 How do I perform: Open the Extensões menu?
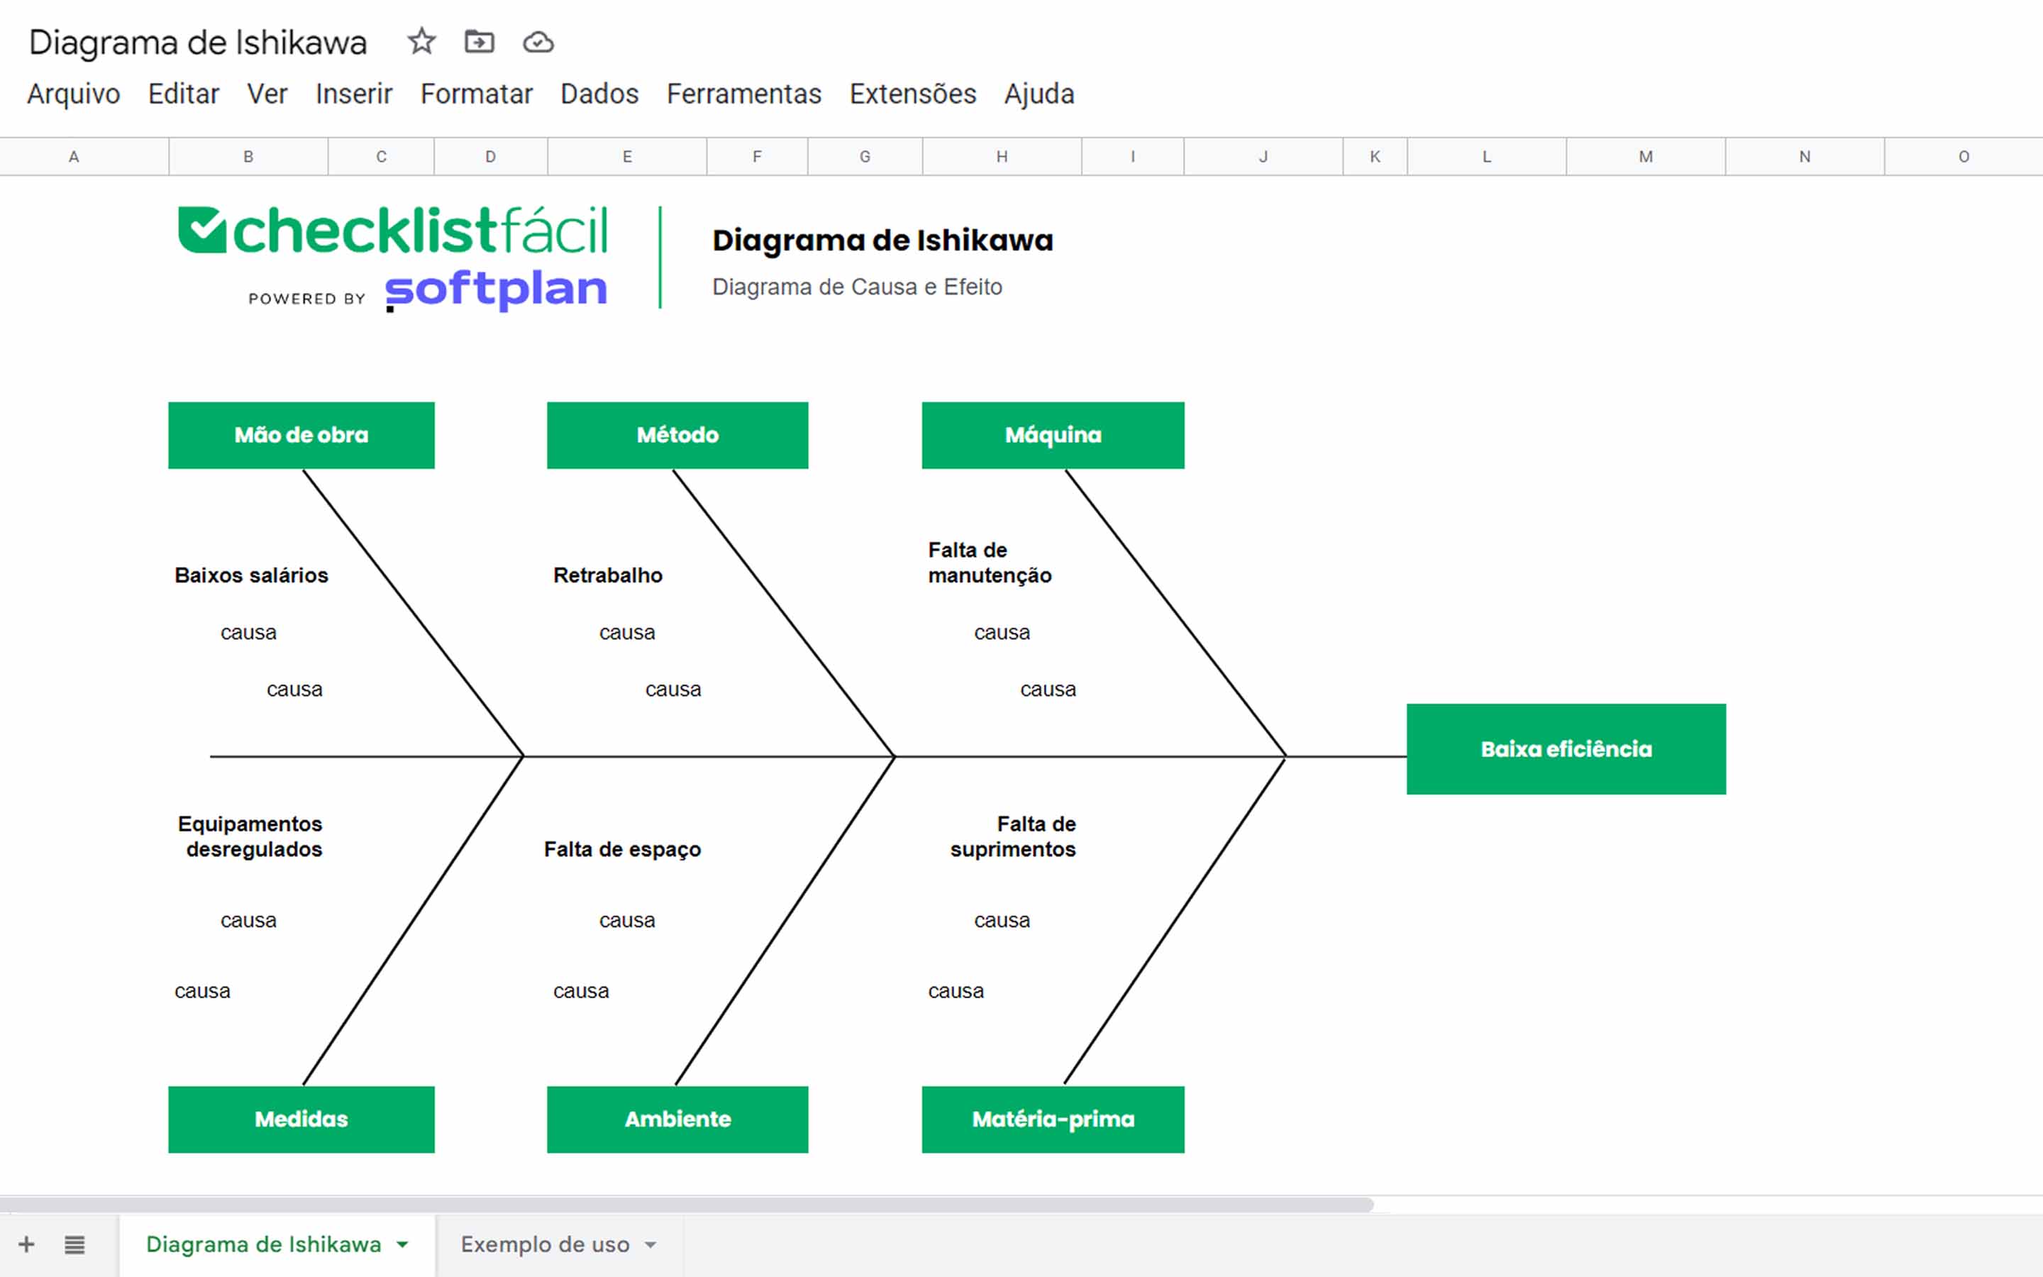(912, 94)
